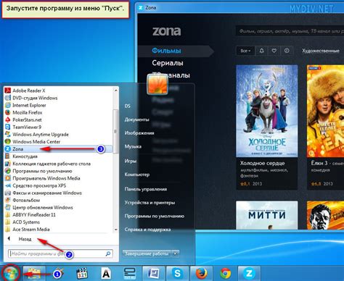This screenshot has width=344, height=281.
Task: Open the "Холодное сердце" movie poster
Action: (267, 111)
